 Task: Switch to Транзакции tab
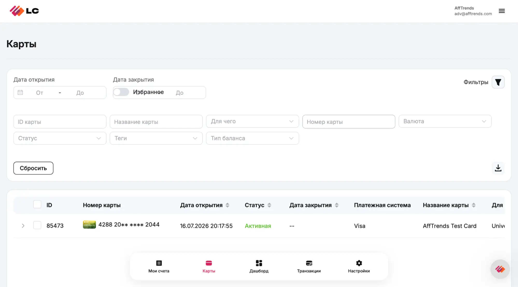click(x=309, y=267)
